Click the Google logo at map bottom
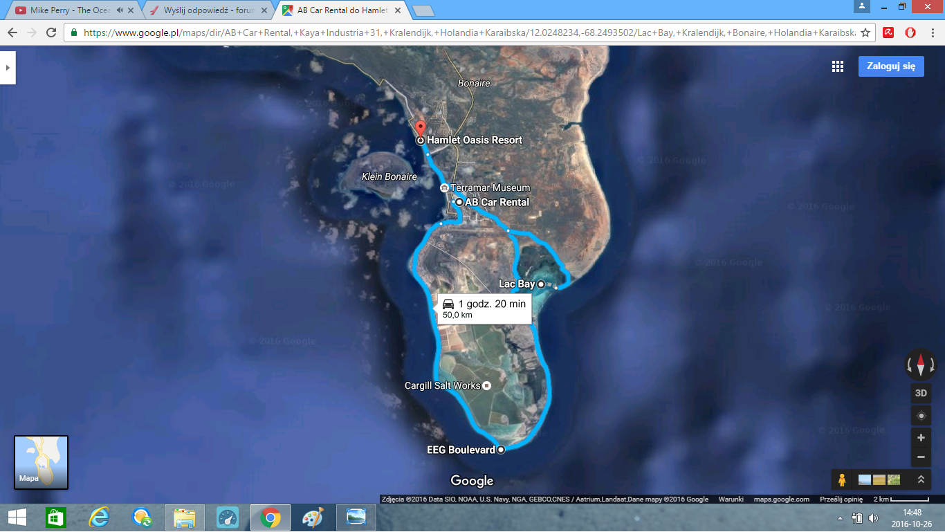The image size is (945, 532). 472,481
